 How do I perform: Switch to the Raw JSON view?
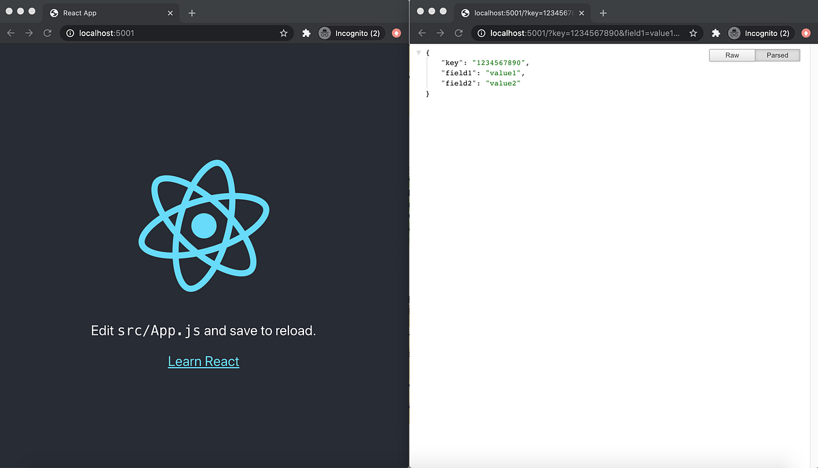(x=731, y=55)
